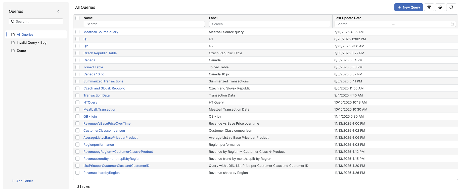Viewport: 461px width, 192px height.
Task: Open the All Queries folder
Action: pos(25,34)
